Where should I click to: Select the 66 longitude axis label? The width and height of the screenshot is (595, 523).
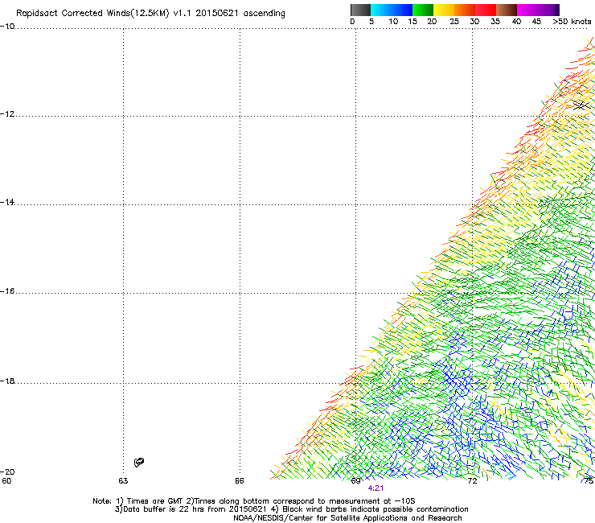(x=240, y=481)
